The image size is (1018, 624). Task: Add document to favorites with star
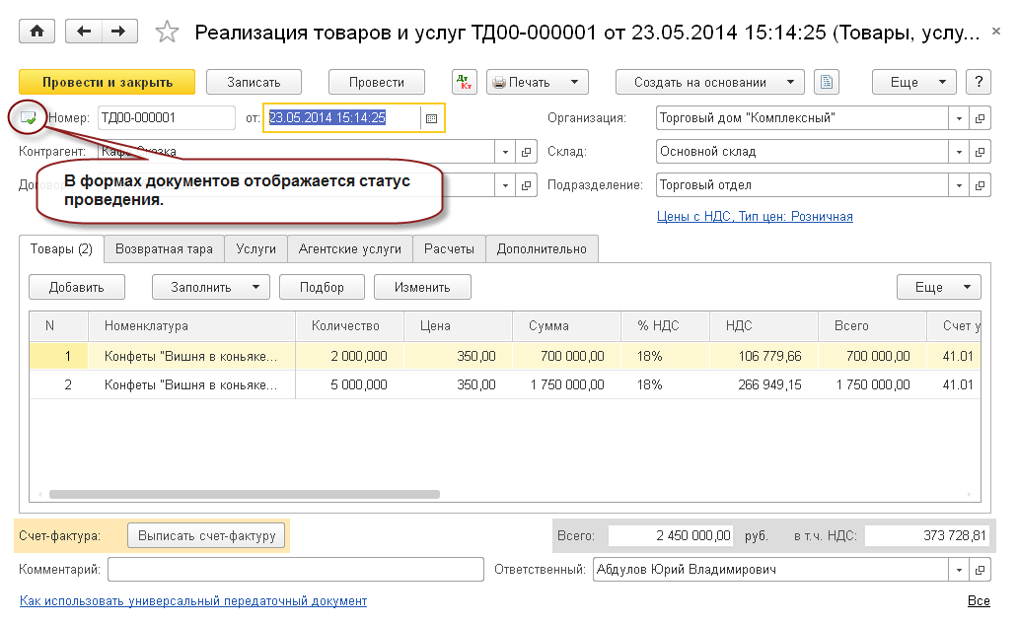[x=167, y=33]
